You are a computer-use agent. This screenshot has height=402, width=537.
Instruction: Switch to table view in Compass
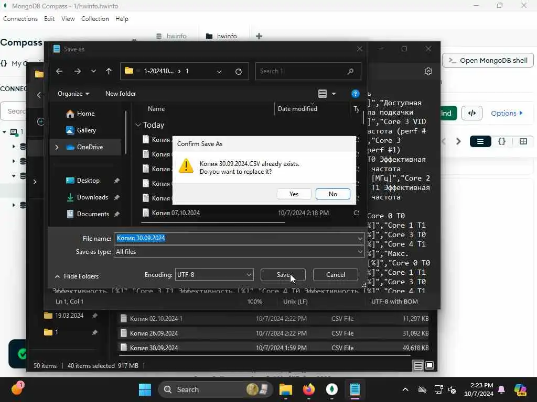tap(523, 141)
